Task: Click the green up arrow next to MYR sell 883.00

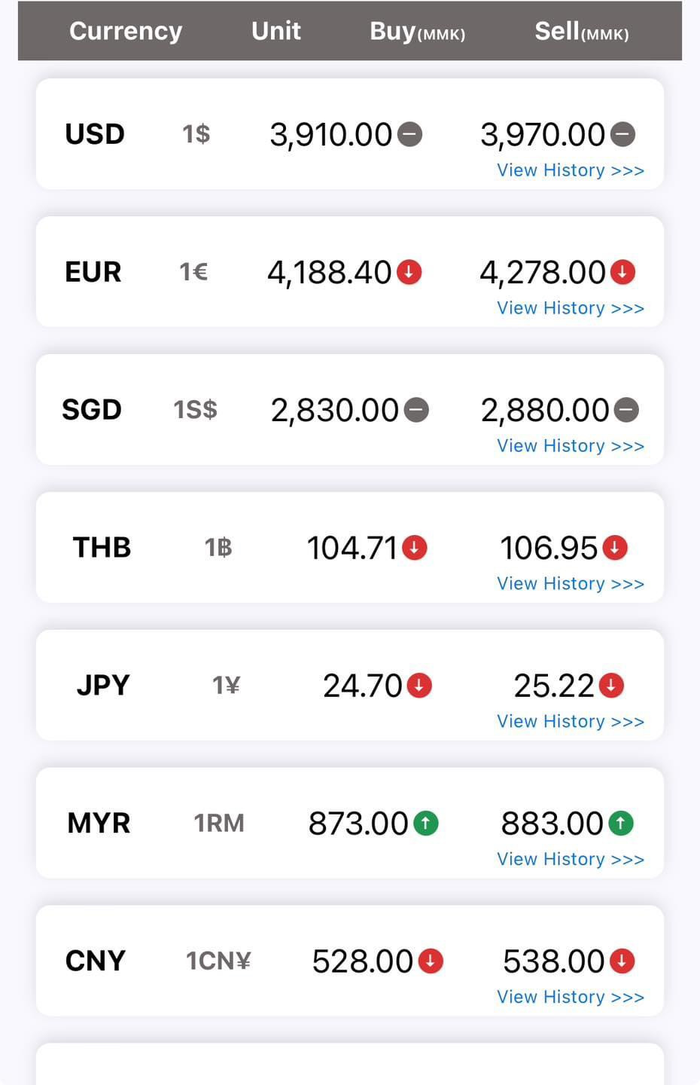Action: point(621,823)
